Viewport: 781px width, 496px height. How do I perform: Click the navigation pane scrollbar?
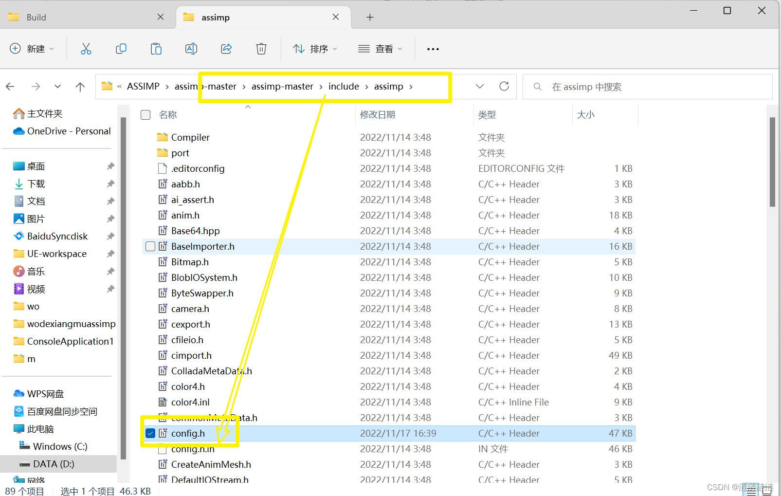point(123,287)
